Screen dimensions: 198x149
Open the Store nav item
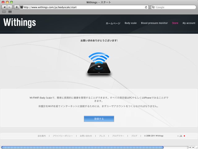[175, 23]
